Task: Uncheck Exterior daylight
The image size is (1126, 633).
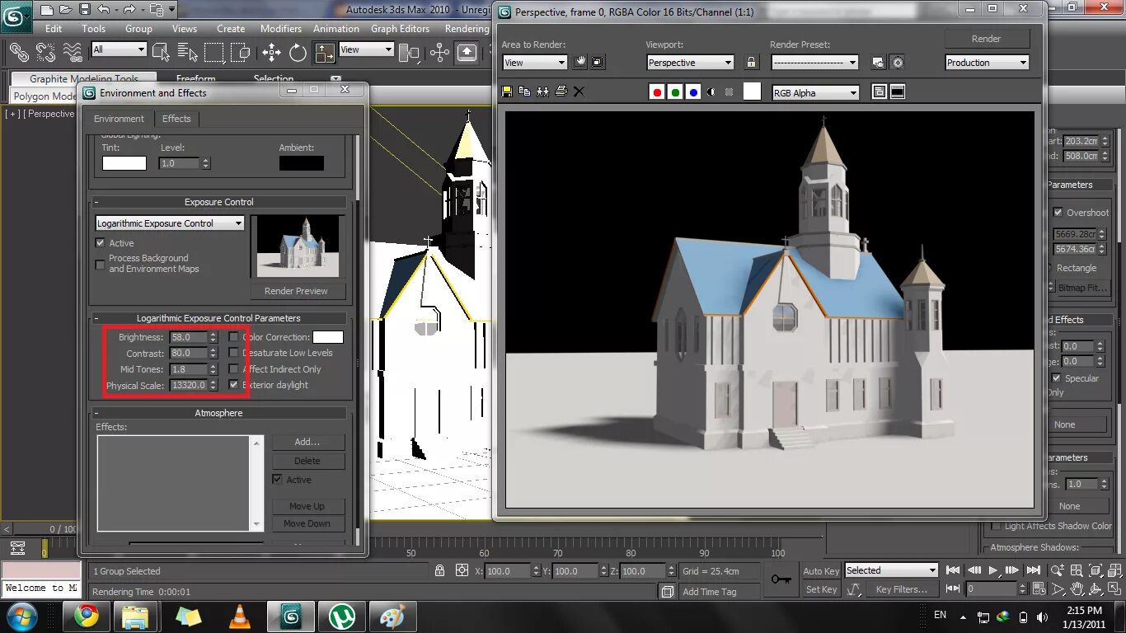Action: pyautogui.click(x=234, y=385)
